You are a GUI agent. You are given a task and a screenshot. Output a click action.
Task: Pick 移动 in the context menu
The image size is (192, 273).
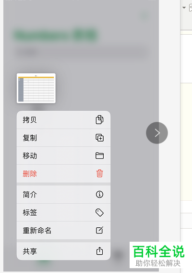point(63,156)
